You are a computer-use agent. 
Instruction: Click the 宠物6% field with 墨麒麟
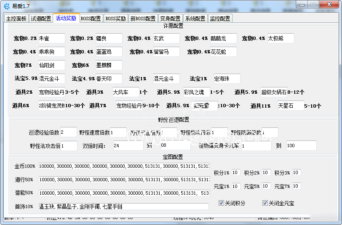tap(109, 65)
